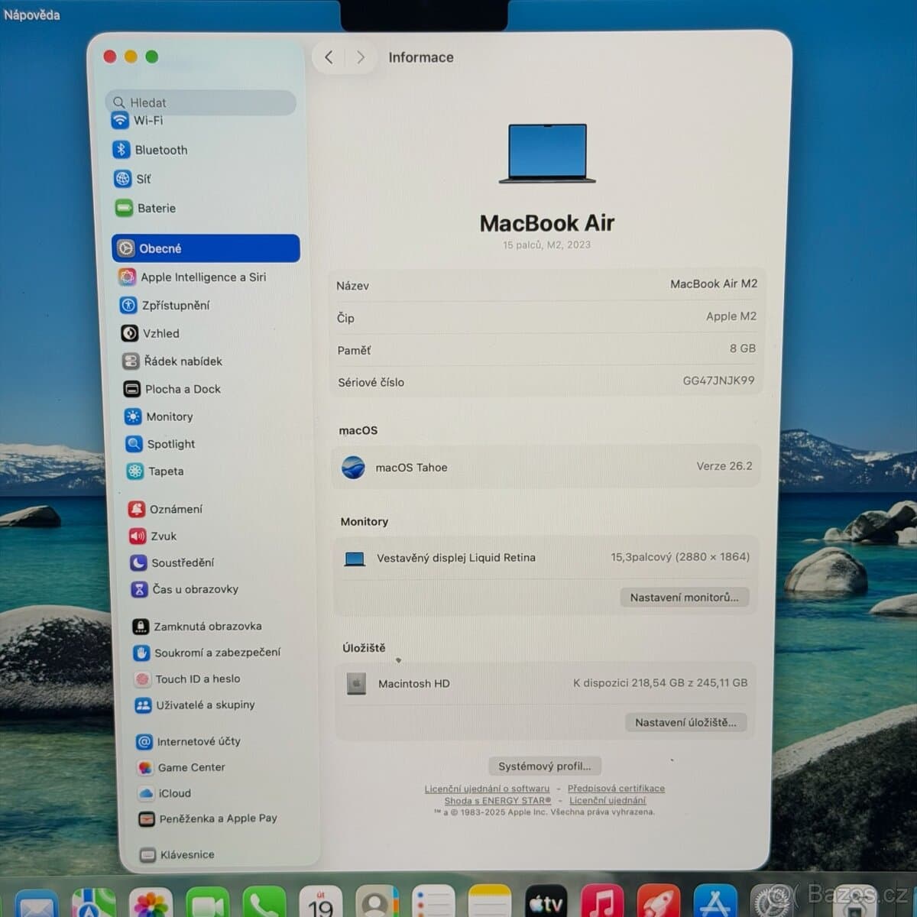Image resolution: width=917 pixels, height=917 pixels.
Task: Go forward with the right chevron button
Action: [x=360, y=57]
